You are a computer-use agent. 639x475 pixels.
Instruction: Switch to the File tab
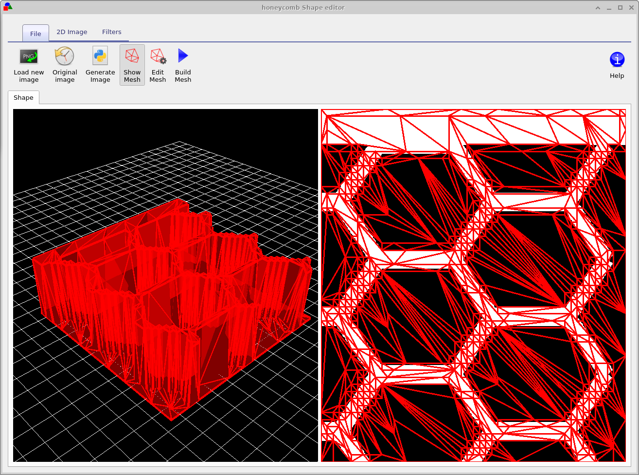[x=35, y=34]
